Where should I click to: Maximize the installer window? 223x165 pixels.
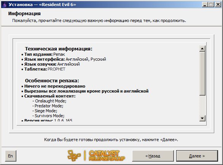[211, 5]
